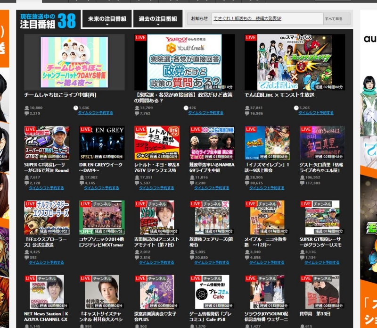377x328 pixels.
Task: Click comment icon beside 16,986
Action: (247, 113)
